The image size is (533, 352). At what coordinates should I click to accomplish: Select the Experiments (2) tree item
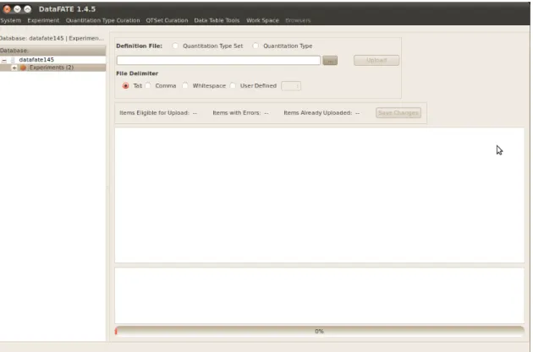52,68
